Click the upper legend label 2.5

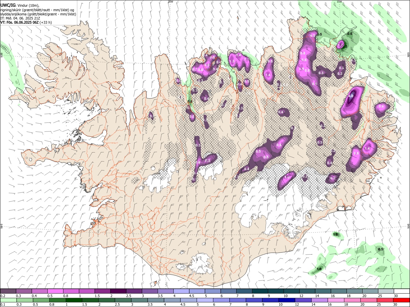(x=128, y=296)
